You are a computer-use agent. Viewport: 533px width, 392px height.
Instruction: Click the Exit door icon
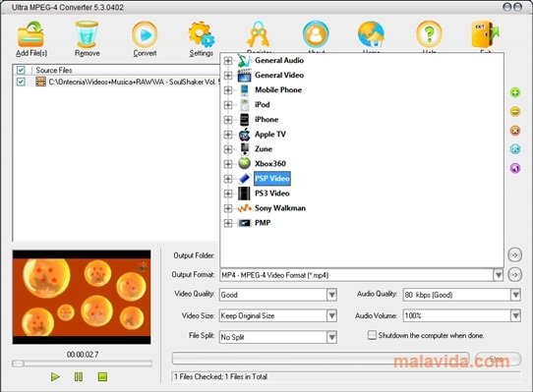coord(486,34)
